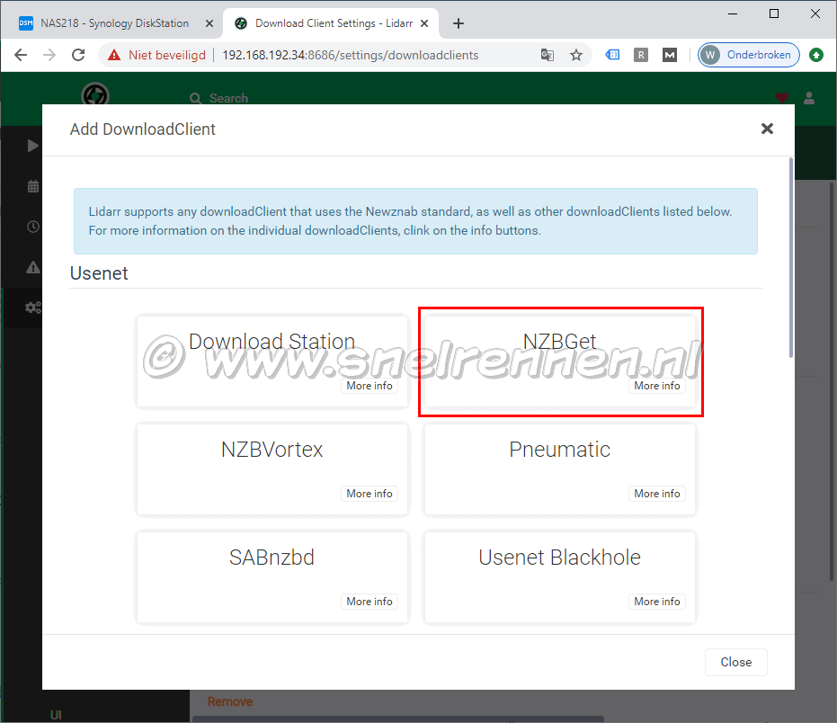Click the Lidarr Search field
The height and width of the screenshot is (723, 837).
(x=228, y=98)
